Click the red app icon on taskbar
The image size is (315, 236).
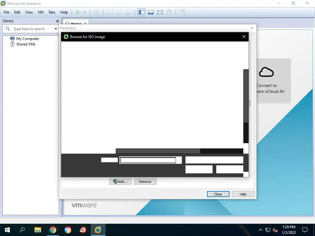[83, 230]
